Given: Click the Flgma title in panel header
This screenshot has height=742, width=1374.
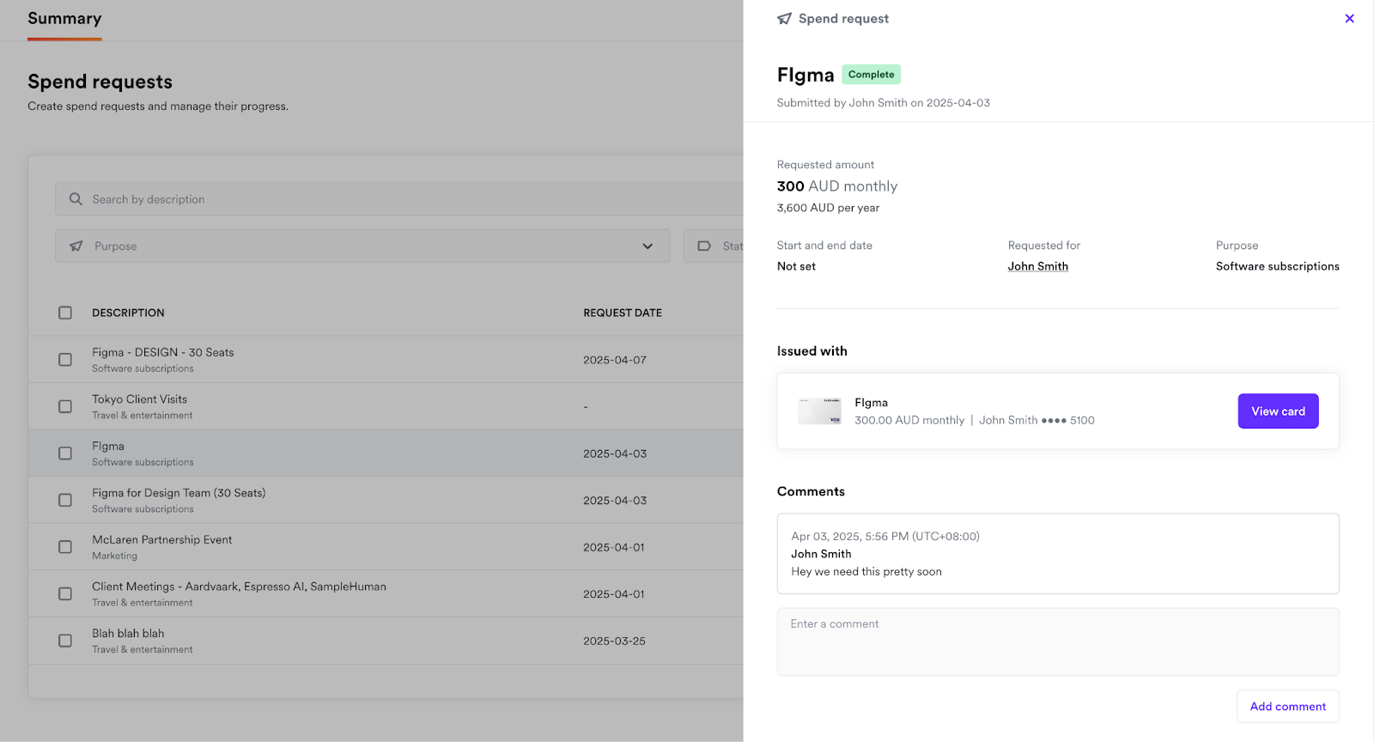Looking at the screenshot, I should 806,75.
